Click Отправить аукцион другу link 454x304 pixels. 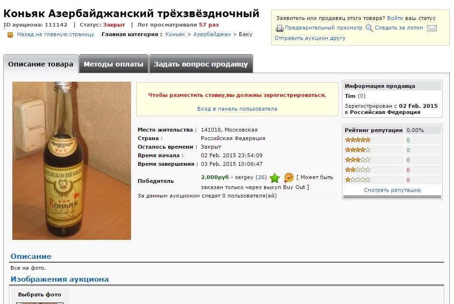(310, 38)
